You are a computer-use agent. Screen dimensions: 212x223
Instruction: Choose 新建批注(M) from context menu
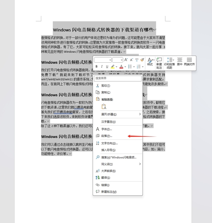click(118, 192)
